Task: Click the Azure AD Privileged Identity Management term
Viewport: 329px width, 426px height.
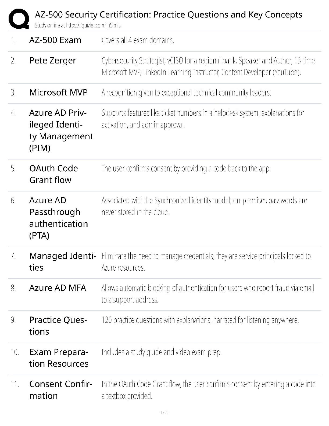Action: point(61,130)
